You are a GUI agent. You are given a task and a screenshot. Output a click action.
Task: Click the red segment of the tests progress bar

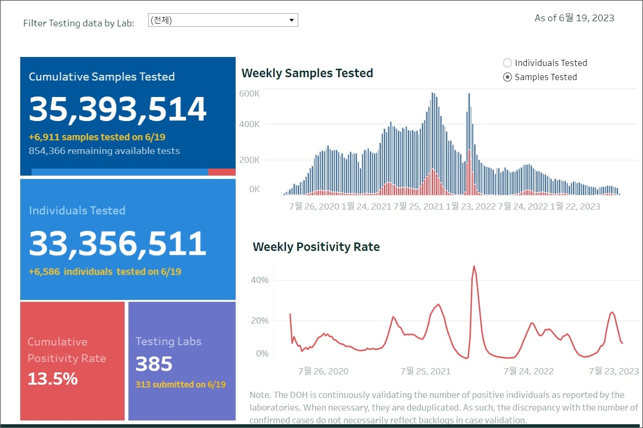(222, 172)
